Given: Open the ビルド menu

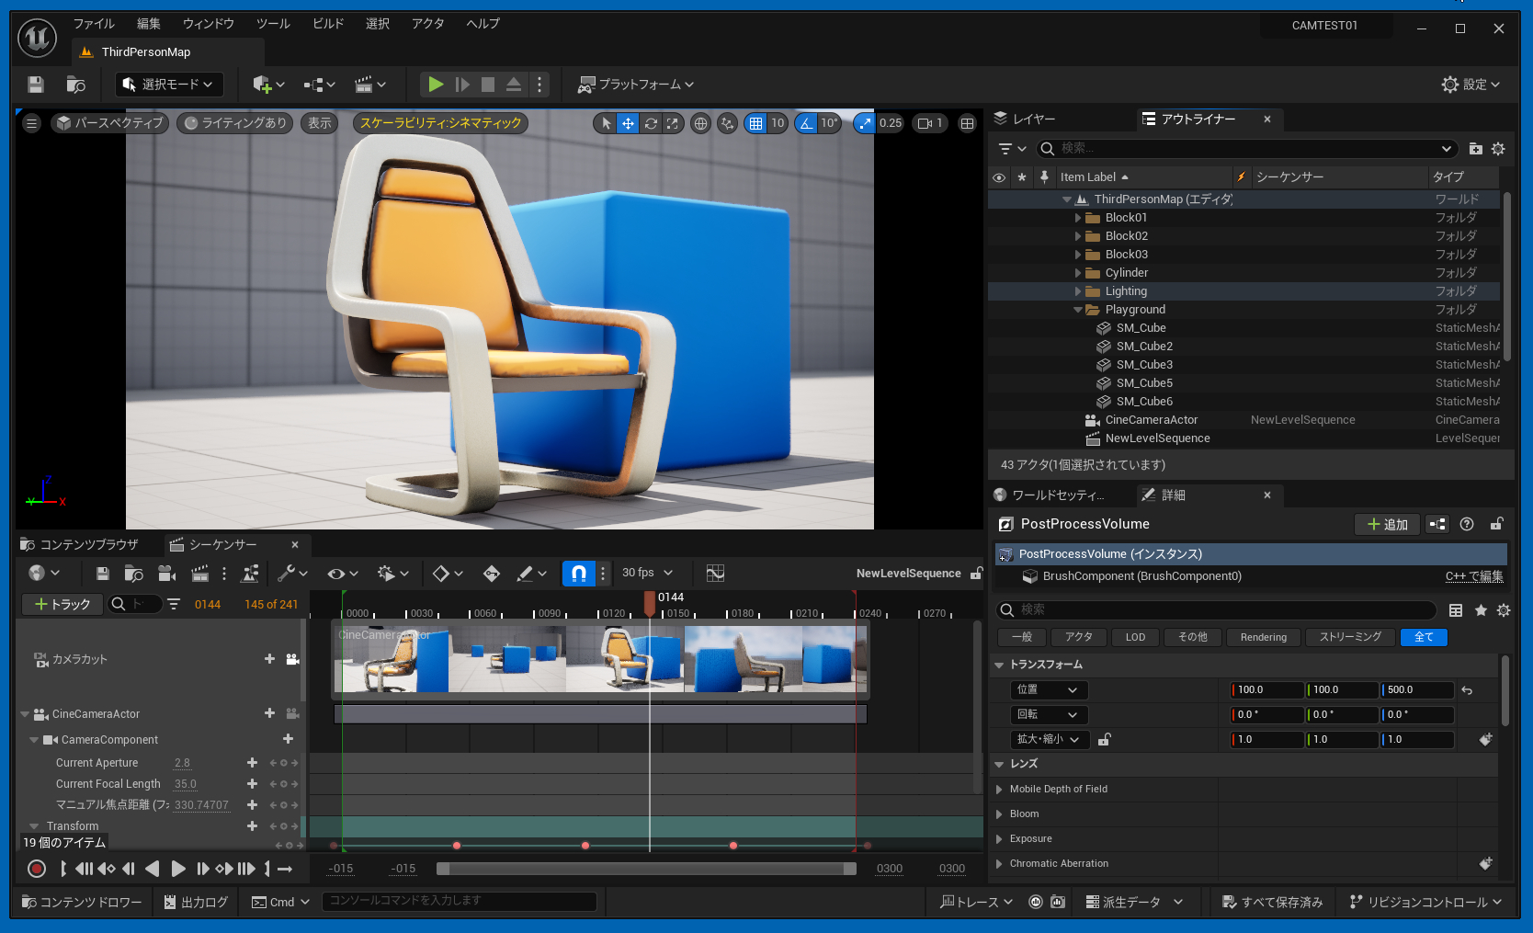Looking at the screenshot, I should pos(327,24).
